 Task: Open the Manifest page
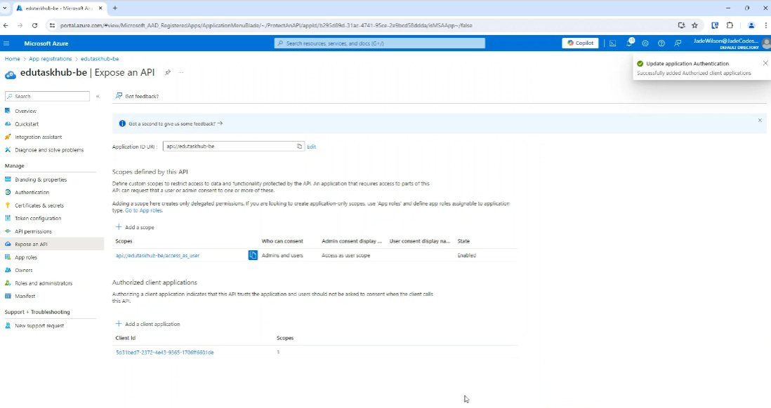pyautogui.click(x=25, y=296)
